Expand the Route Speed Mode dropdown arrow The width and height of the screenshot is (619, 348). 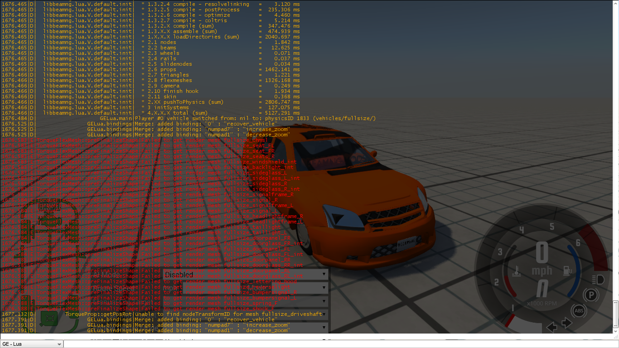point(324,288)
